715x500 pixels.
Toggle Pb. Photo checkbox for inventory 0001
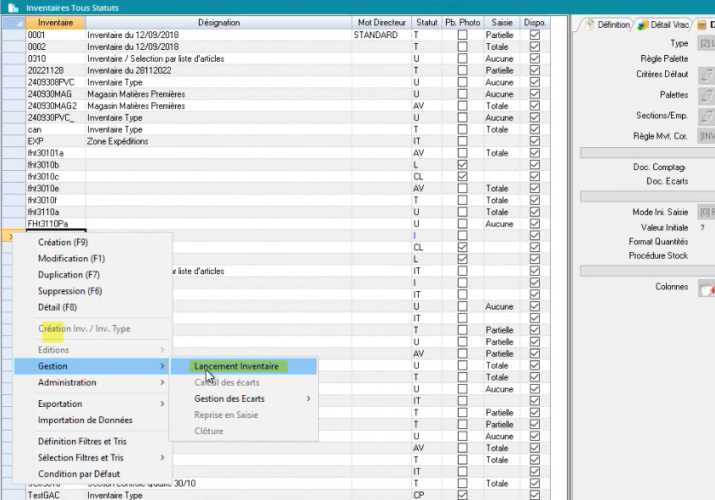pyautogui.click(x=462, y=36)
